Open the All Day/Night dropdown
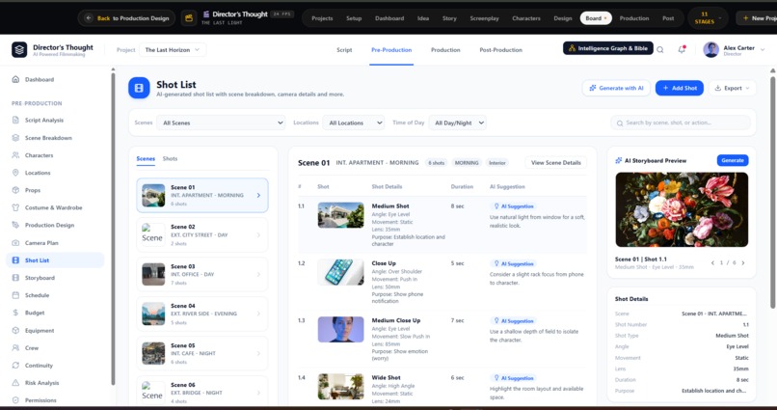Image resolution: width=777 pixels, height=410 pixels. click(x=457, y=123)
